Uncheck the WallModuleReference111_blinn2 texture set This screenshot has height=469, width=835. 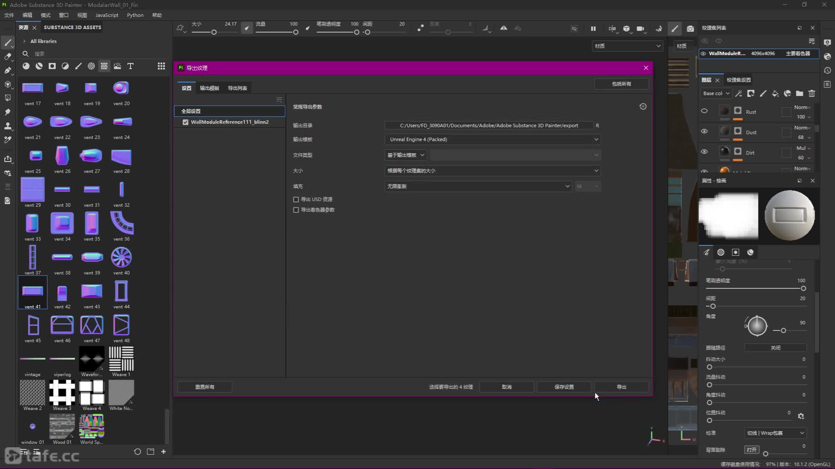click(x=186, y=122)
